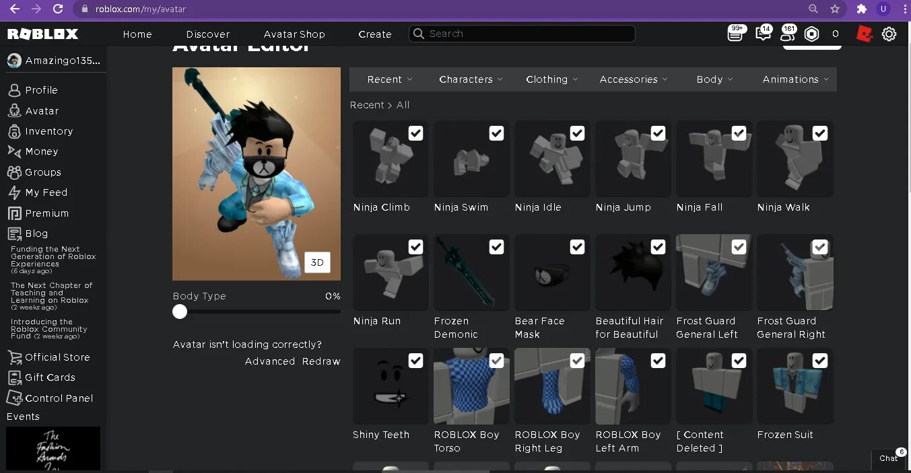Go to Avatar Shop in navigation
Image resolution: width=911 pixels, height=473 pixels.
pyautogui.click(x=294, y=34)
